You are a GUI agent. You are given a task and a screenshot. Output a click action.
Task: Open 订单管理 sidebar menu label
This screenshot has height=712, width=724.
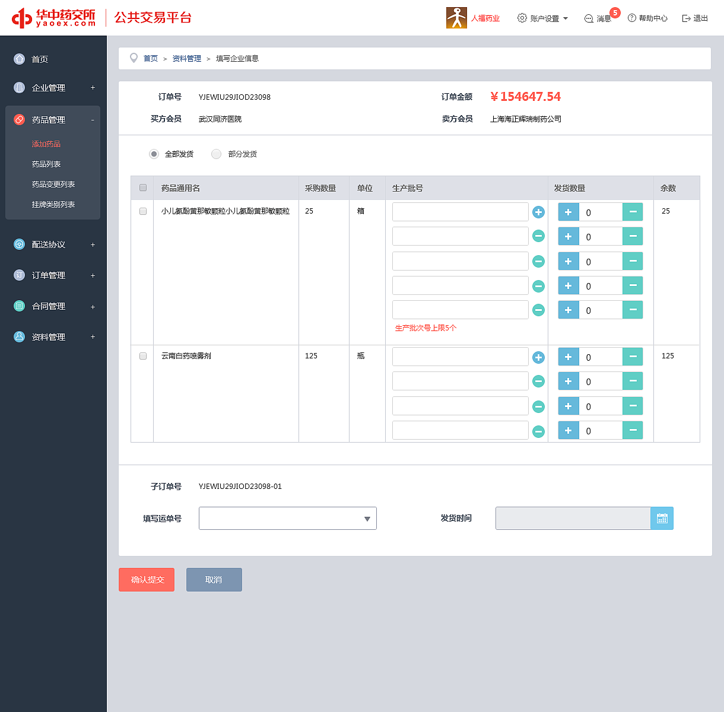click(x=49, y=275)
